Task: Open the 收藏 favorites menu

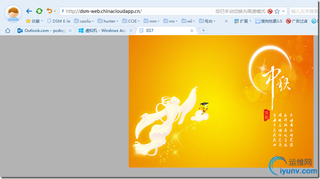Action: (34, 21)
